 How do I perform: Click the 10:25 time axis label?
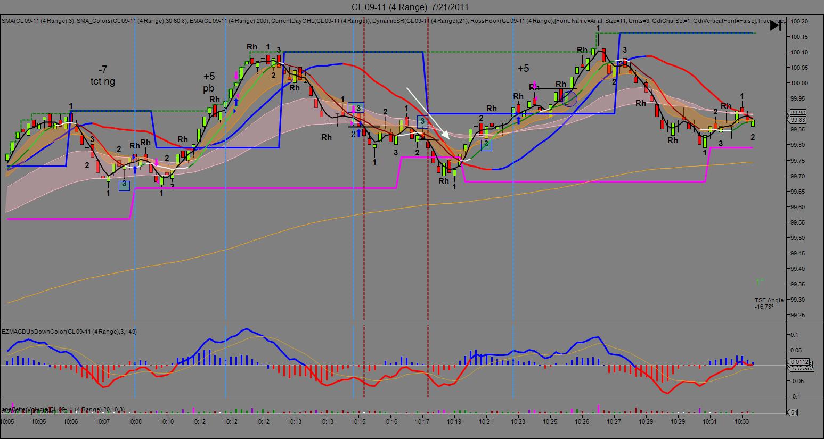pyautogui.click(x=550, y=421)
